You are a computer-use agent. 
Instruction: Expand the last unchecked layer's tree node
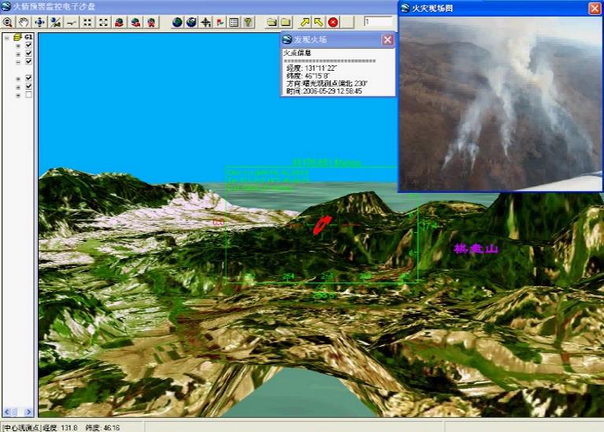(x=18, y=95)
